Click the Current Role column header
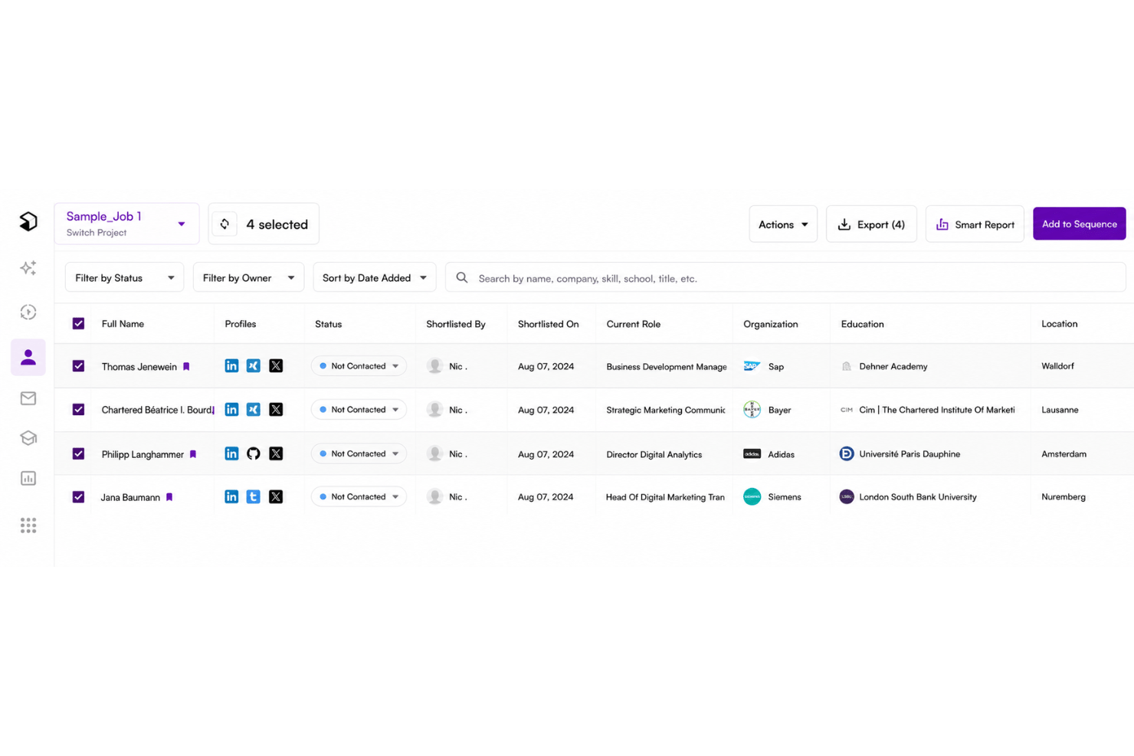This screenshot has width=1134, height=756. point(633,324)
